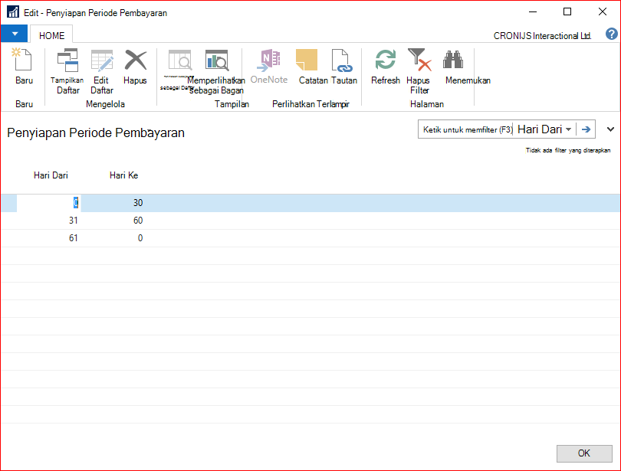621x471 pixels.
Task: Clear filters with Hapus Filter icon
Action: point(419,60)
